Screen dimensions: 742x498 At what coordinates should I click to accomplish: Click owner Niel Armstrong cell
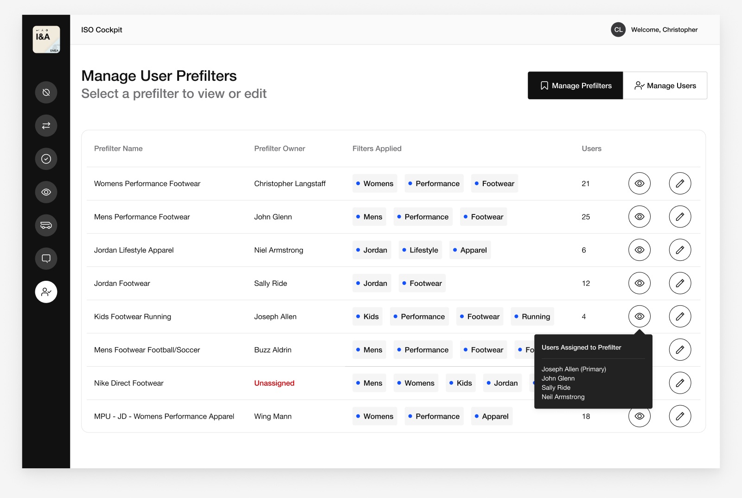click(x=279, y=250)
